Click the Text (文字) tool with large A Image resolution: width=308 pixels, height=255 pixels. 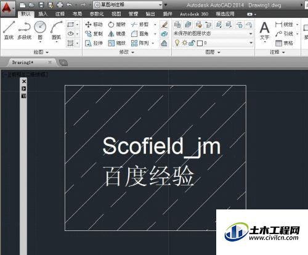264,31
